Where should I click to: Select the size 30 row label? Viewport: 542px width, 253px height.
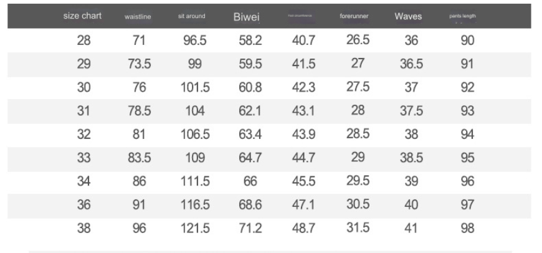(83, 88)
